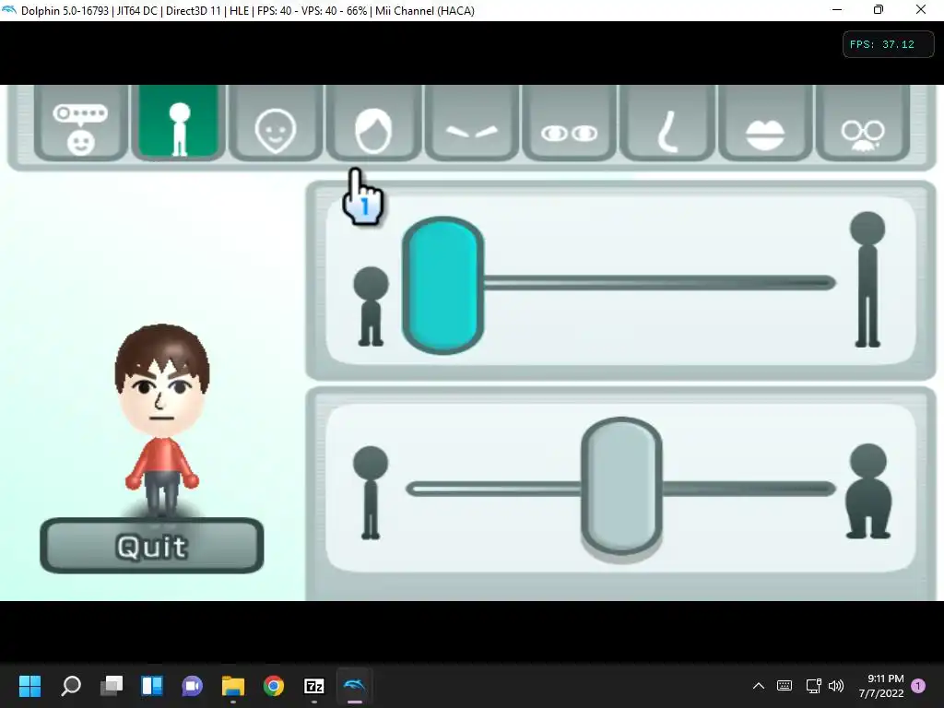The image size is (944, 708).
Task: Select the green body height/build tab
Action: click(x=178, y=123)
